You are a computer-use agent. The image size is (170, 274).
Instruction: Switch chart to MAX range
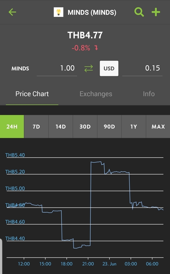tap(158, 127)
